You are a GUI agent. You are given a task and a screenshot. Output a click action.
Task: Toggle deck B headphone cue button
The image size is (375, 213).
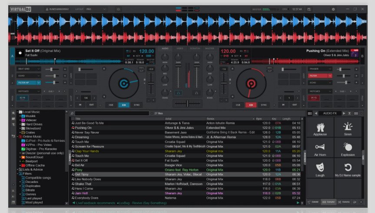click(196, 93)
